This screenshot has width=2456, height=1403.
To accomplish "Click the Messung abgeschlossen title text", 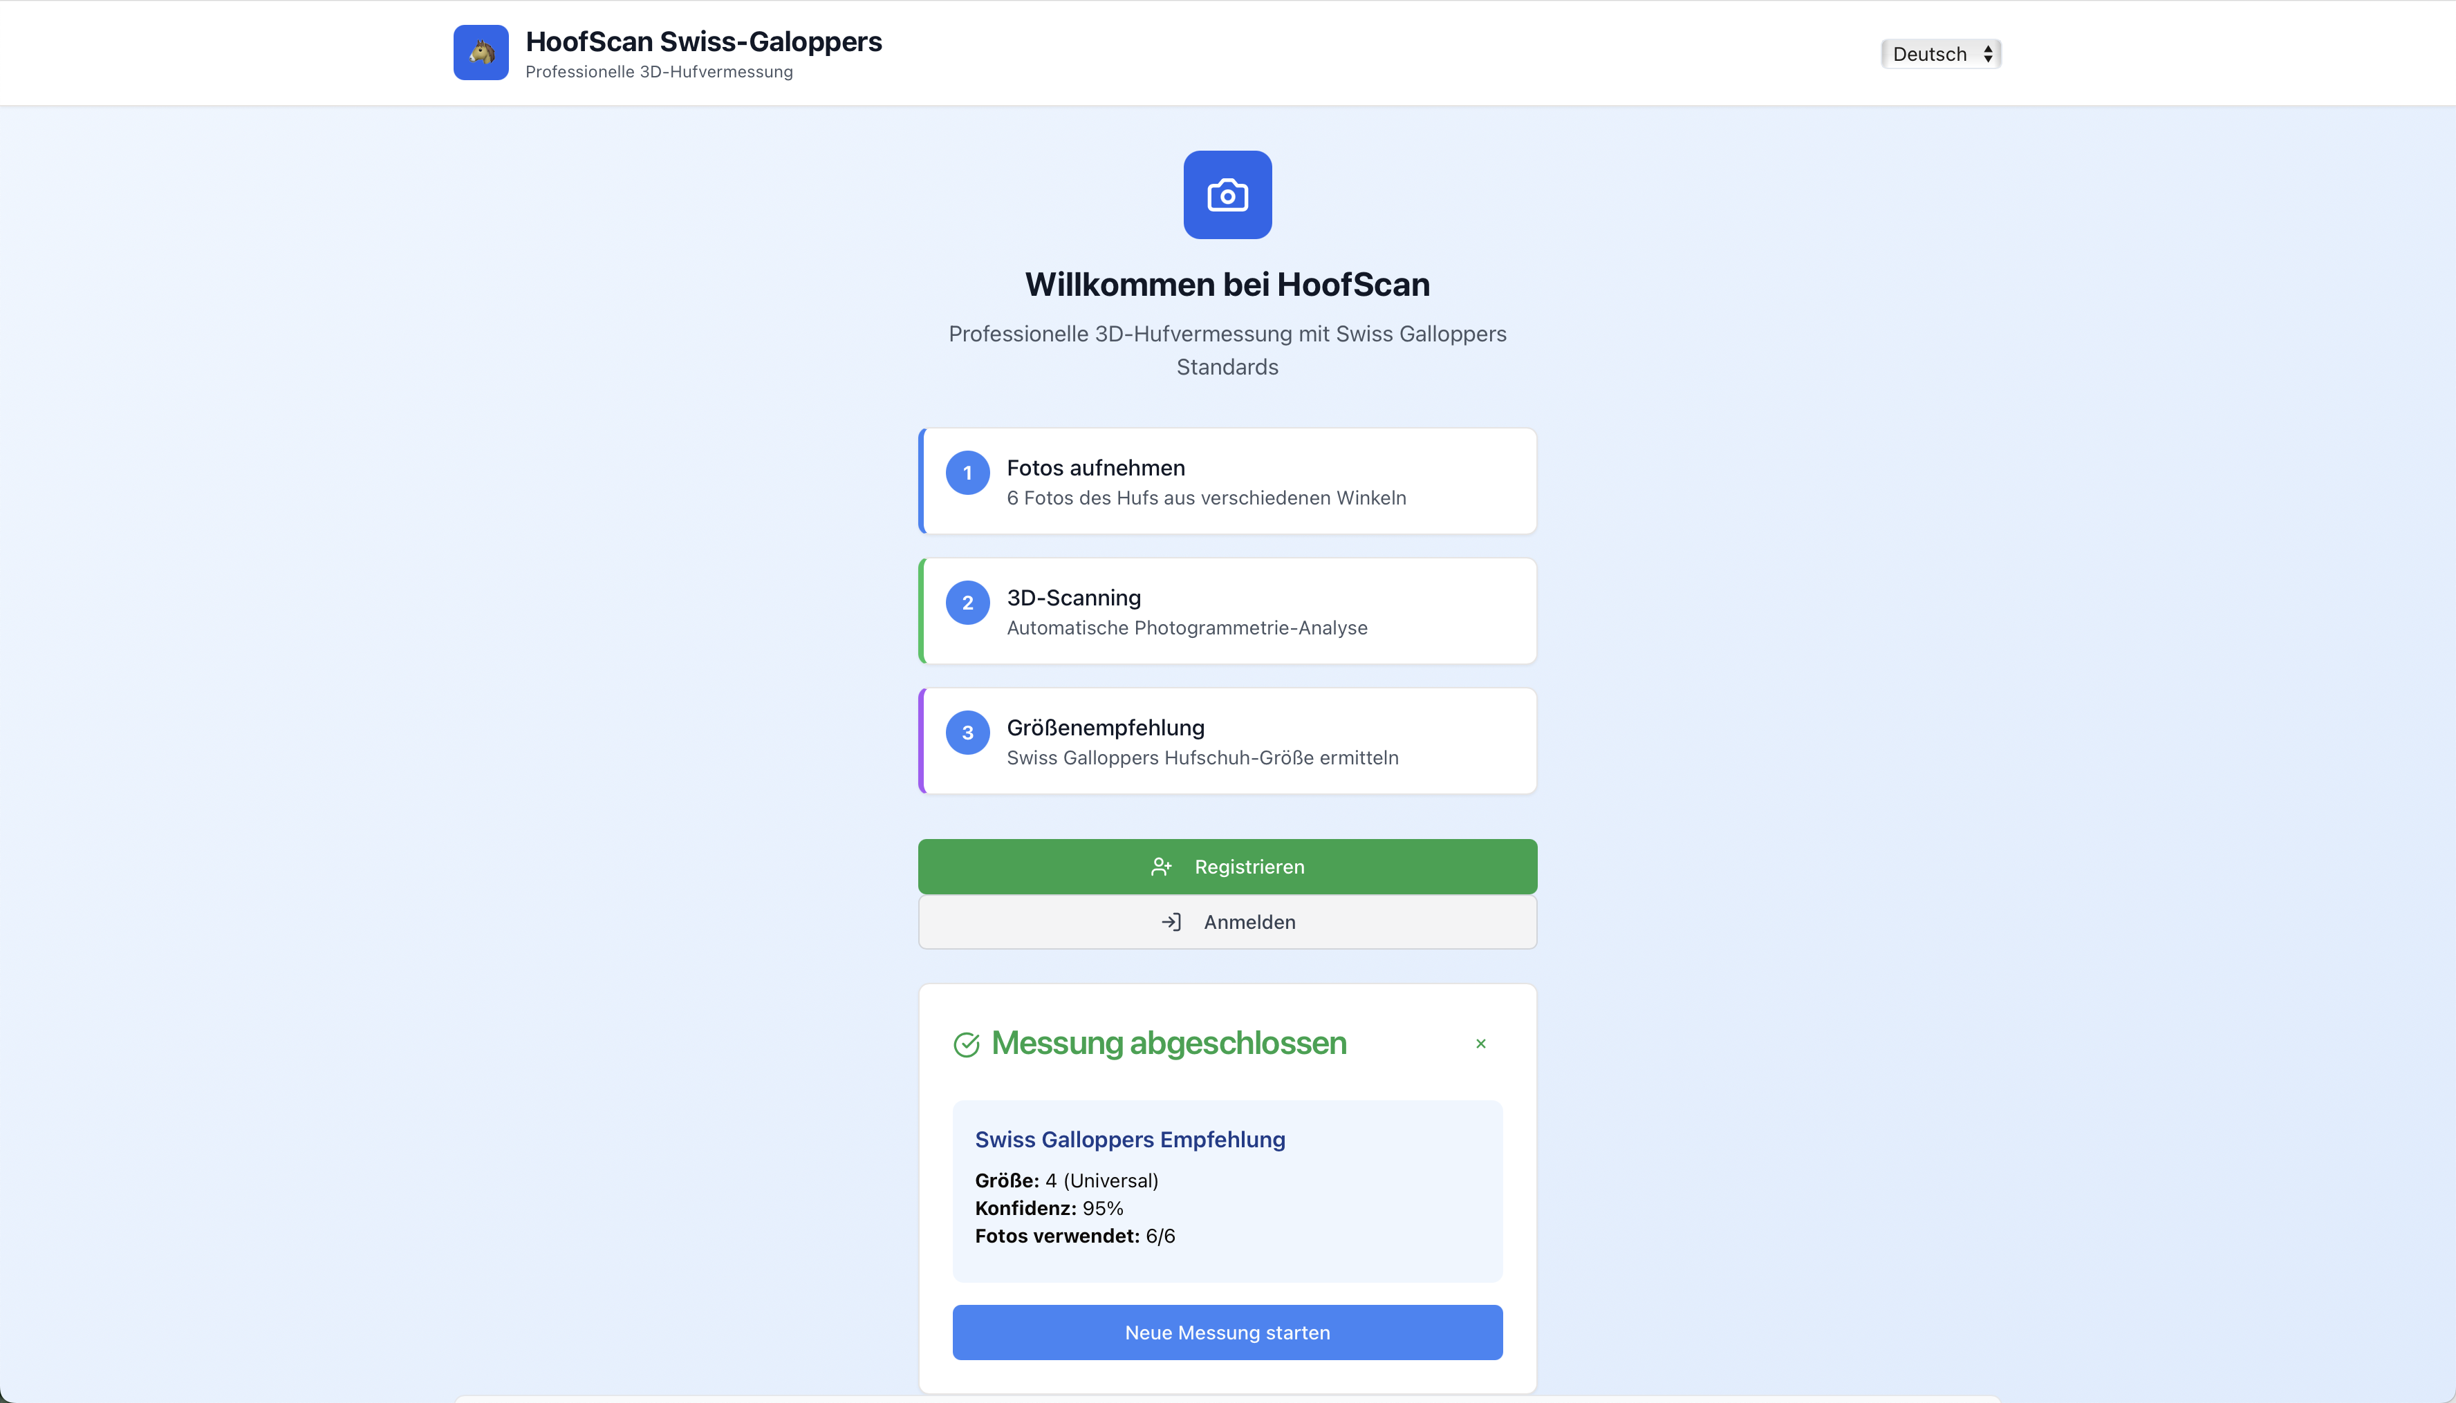I will click(1169, 1043).
